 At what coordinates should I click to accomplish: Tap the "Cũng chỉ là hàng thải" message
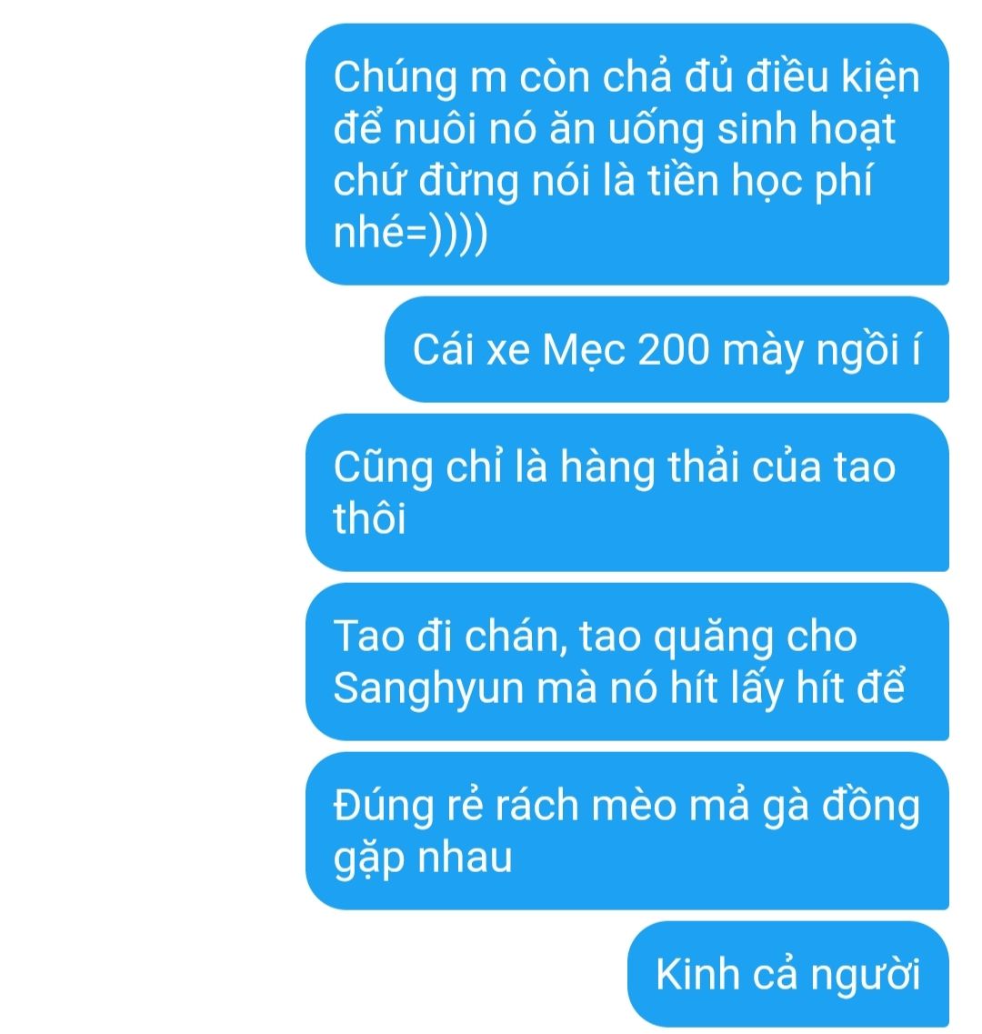(x=627, y=493)
